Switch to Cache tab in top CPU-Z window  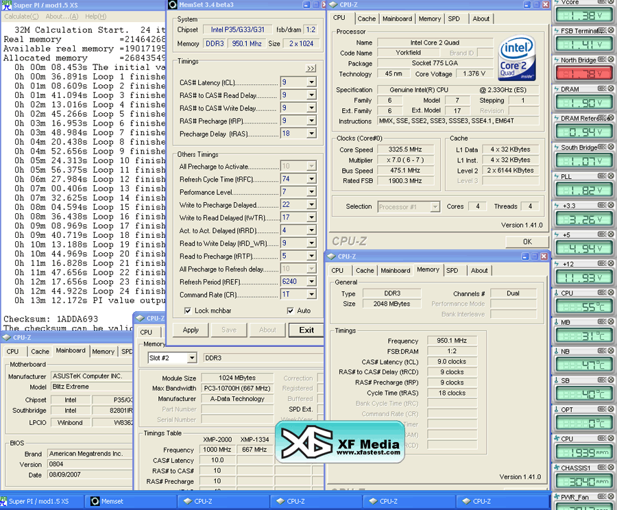[x=366, y=19]
